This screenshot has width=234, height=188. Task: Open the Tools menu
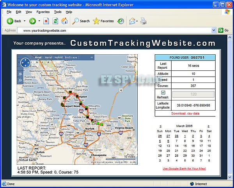pyautogui.click(x=58, y=12)
